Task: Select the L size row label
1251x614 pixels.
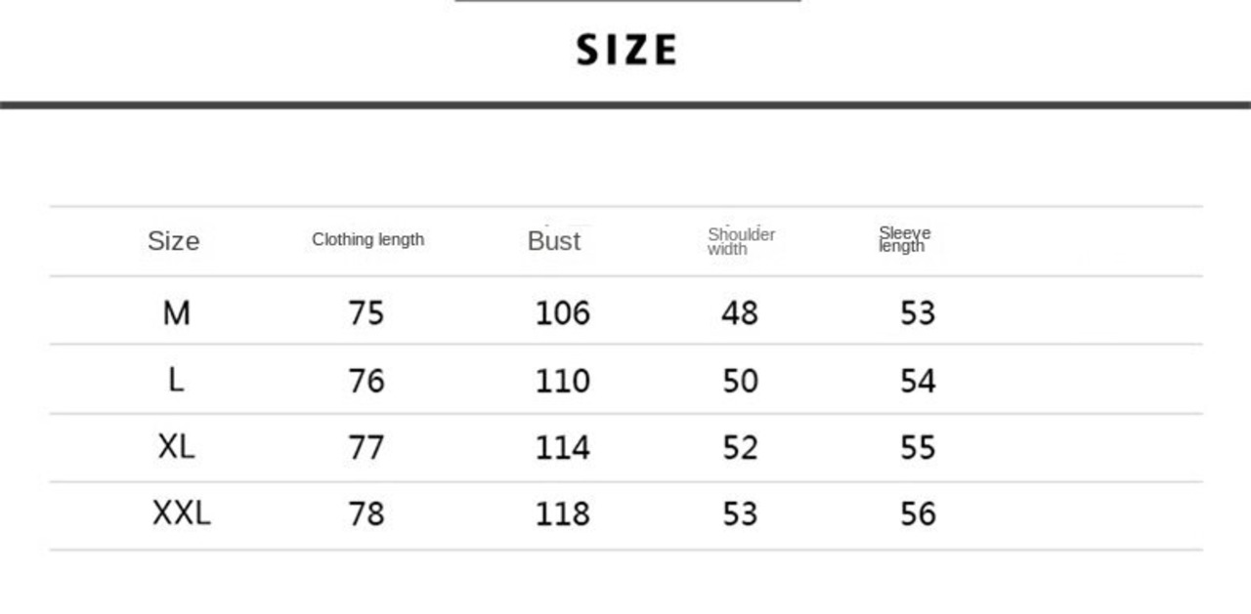Action: coord(176,380)
